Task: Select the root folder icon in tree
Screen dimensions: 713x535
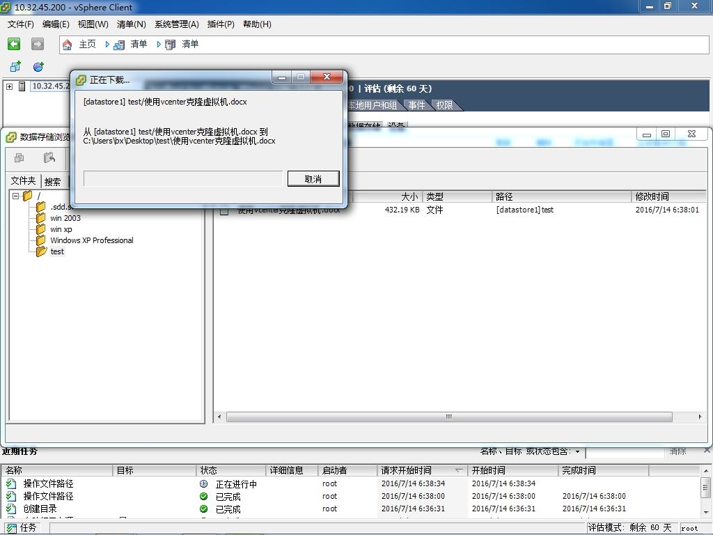Action: [28, 196]
